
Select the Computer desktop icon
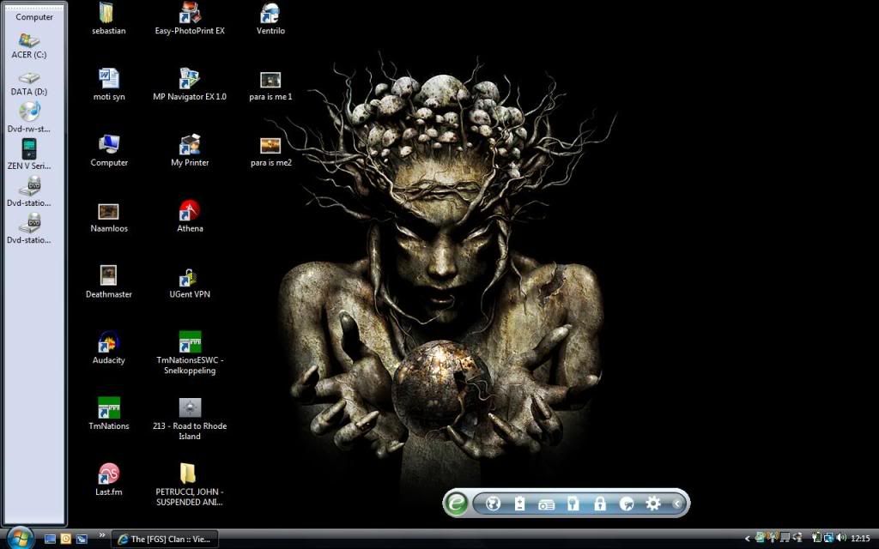point(109,151)
